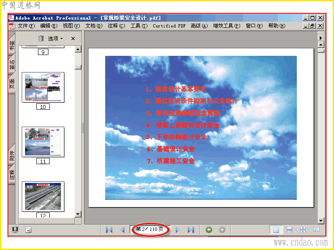Switch to the 书签 bookmarks tab
This screenshot has width=334, height=250.
point(12,45)
